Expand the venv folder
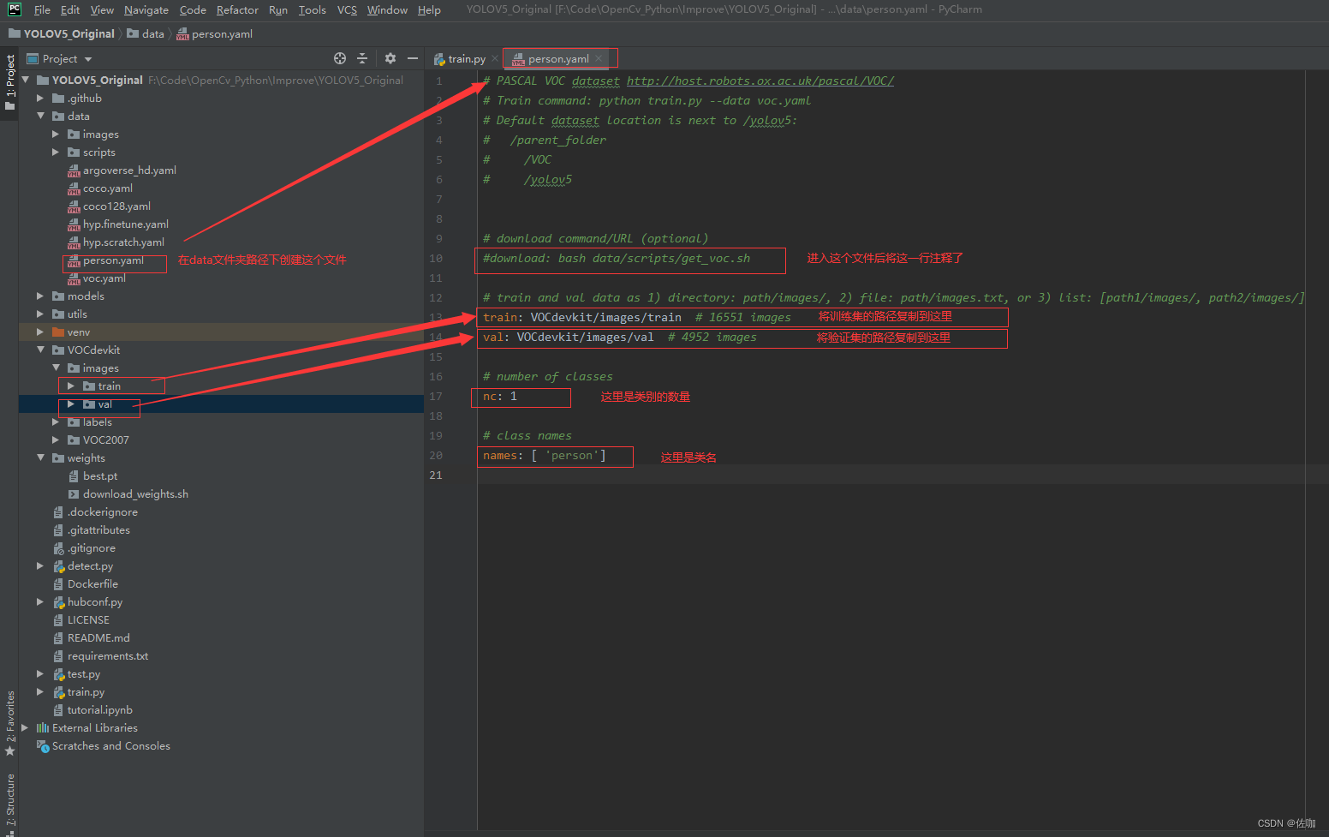The width and height of the screenshot is (1329, 837). coord(40,332)
